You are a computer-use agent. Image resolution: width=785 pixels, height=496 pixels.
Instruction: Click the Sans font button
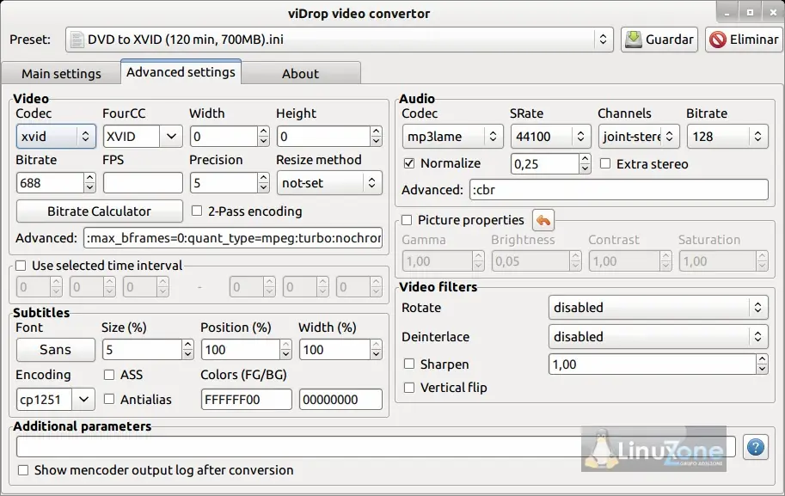56,349
